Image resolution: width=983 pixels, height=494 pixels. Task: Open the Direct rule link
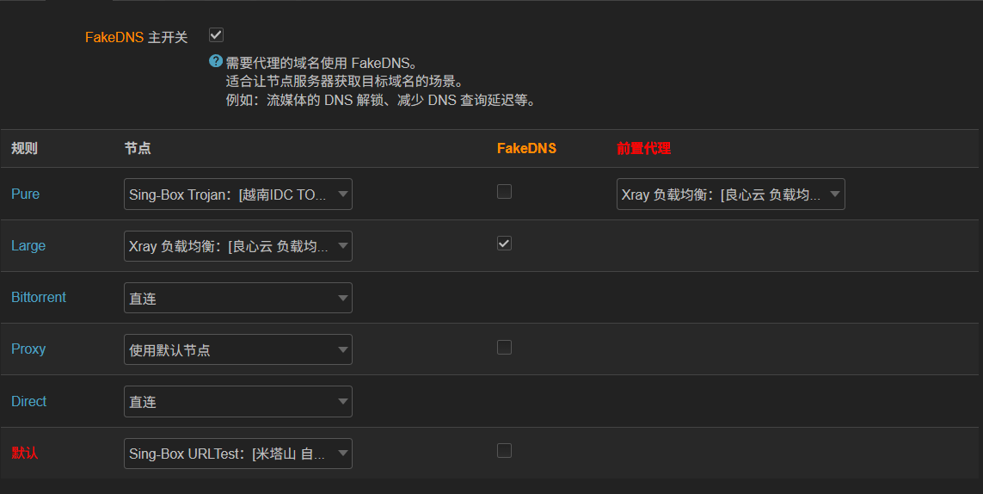click(29, 401)
